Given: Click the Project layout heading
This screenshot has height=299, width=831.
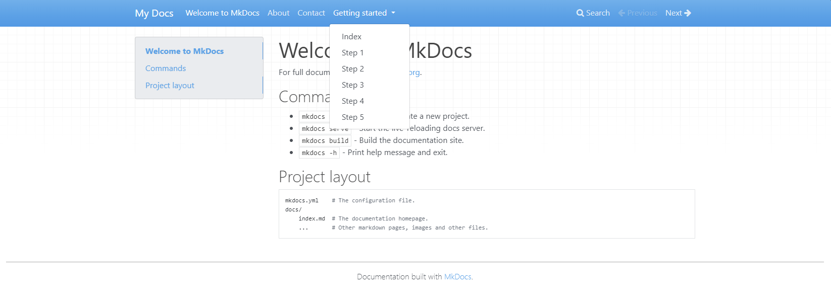Looking at the screenshot, I should (x=325, y=177).
